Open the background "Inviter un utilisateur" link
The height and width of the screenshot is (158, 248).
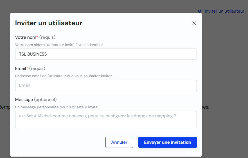click(x=224, y=11)
